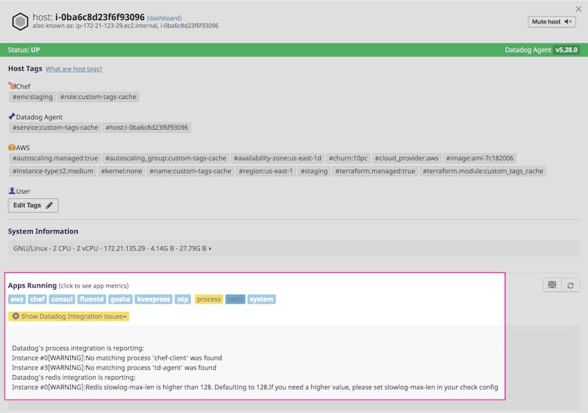Click the host hexagon icon
The image size is (588, 413).
tap(20, 21)
